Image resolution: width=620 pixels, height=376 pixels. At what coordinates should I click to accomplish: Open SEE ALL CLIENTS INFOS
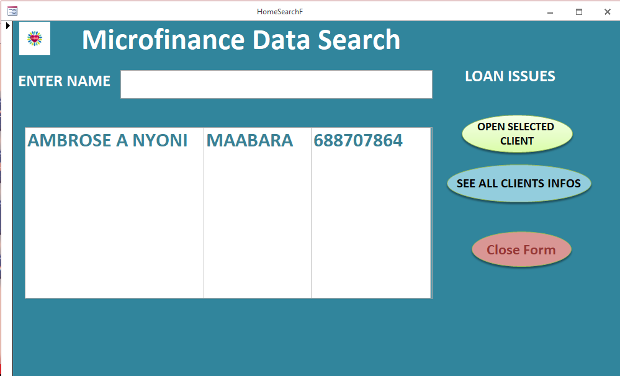click(x=519, y=184)
